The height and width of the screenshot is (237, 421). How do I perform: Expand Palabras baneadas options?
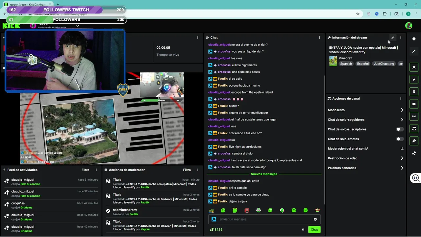click(365, 168)
